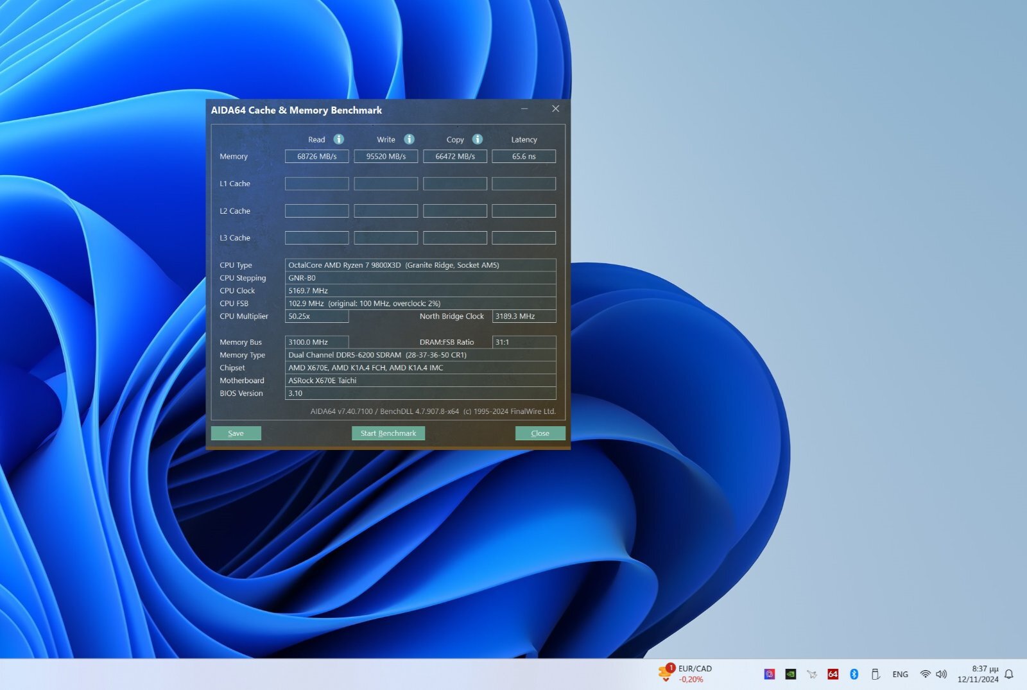Click the Memory Read value 68726 MB/s
1027x690 pixels.
[317, 156]
